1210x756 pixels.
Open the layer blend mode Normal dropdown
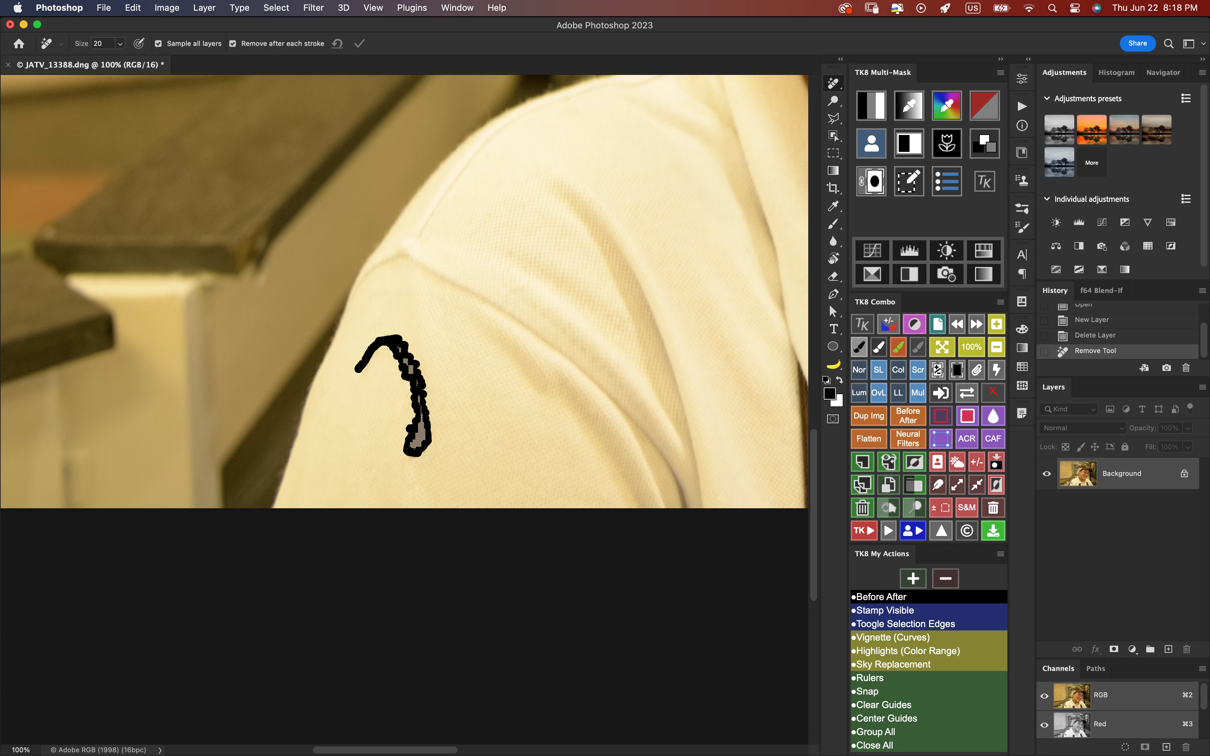click(x=1082, y=428)
